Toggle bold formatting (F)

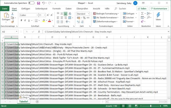click(x=22, y=20)
